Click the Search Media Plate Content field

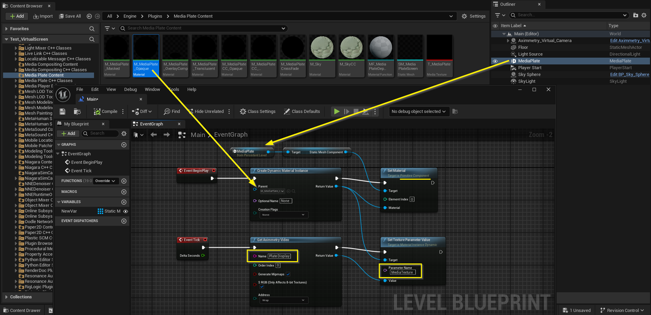click(204, 28)
